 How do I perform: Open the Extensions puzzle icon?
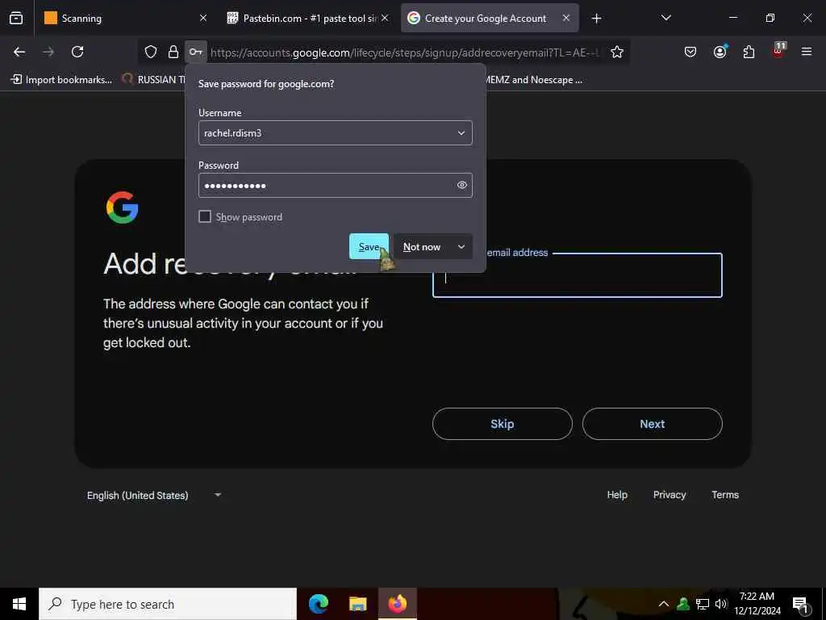pyautogui.click(x=749, y=52)
